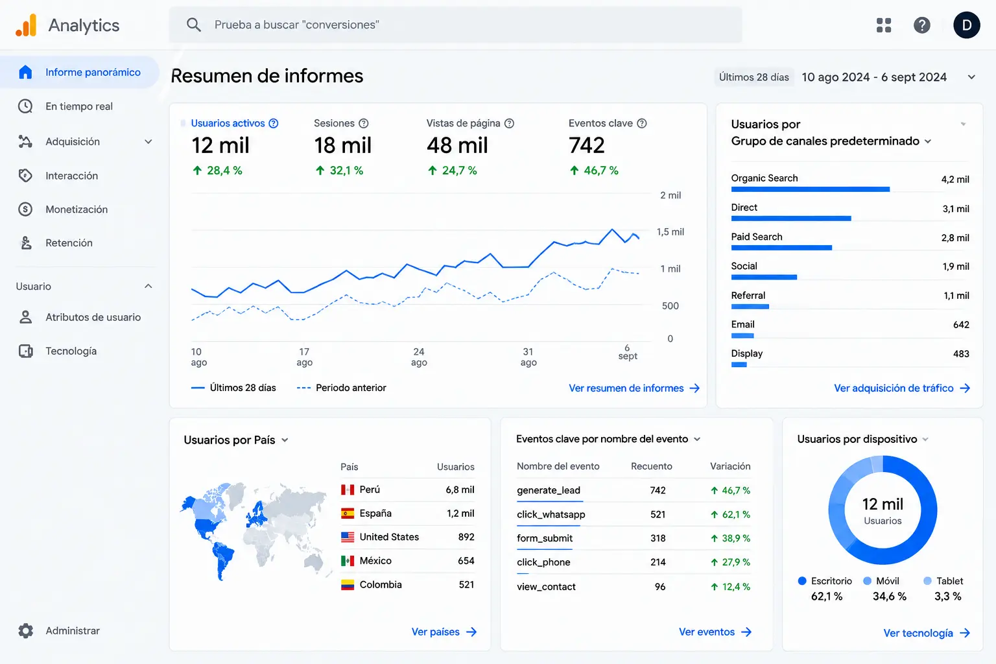Go to Administrar settings
Screen dimensions: 996x664
73,631
